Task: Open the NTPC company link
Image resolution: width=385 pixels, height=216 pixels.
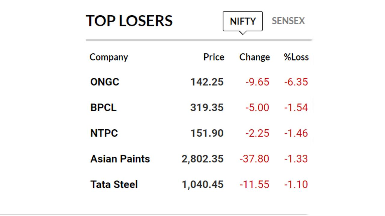Action: click(104, 133)
